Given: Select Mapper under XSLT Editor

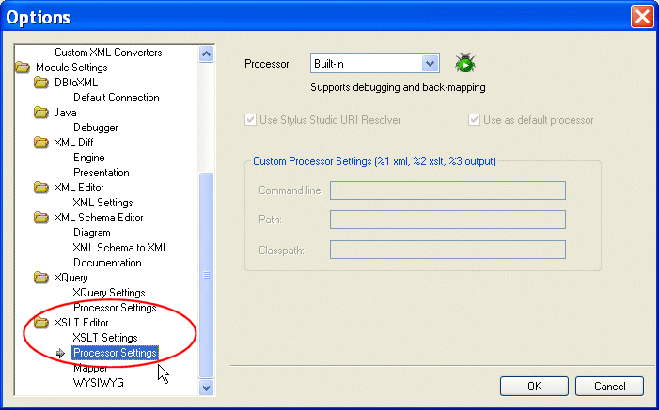Looking at the screenshot, I should pyautogui.click(x=90, y=369).
